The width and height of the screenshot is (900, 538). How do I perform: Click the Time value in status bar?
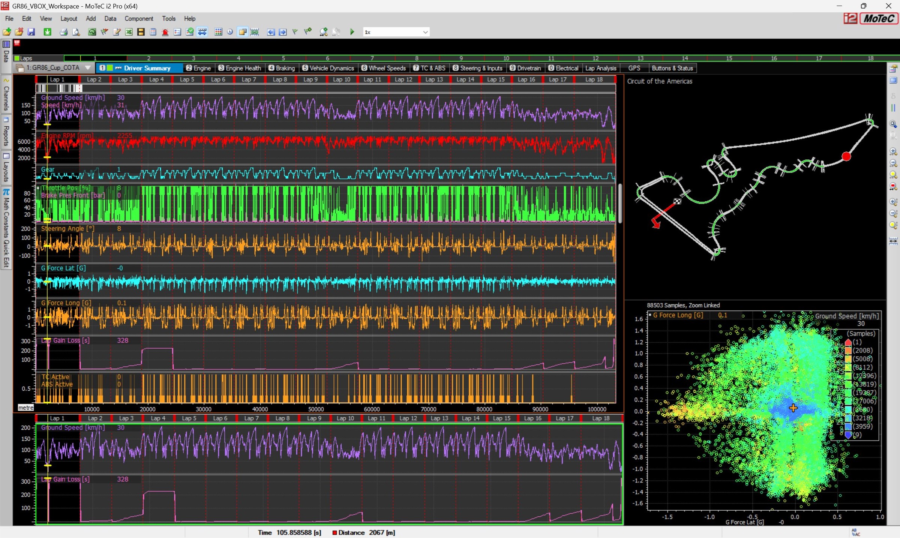299,532
